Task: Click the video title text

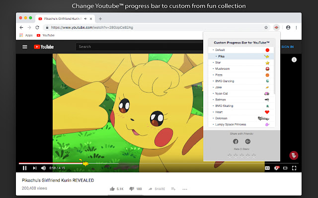Action: pos(58,180)
